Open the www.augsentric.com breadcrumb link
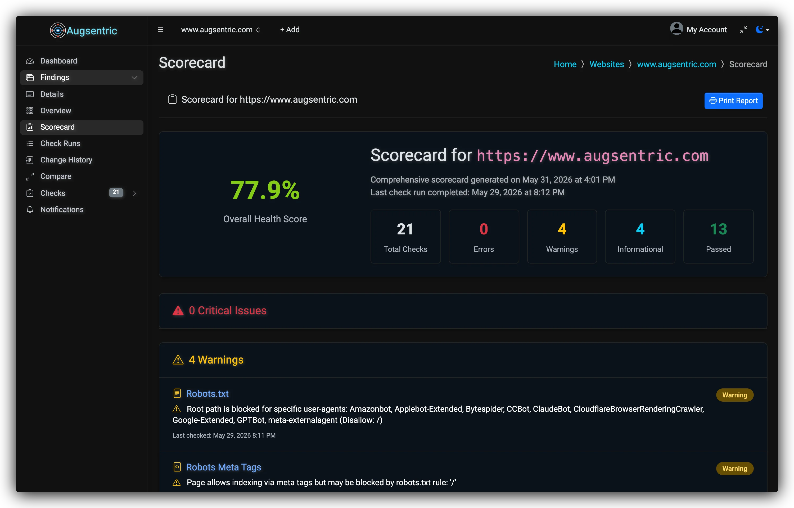The image size is (794, 508). pos(676,64)
